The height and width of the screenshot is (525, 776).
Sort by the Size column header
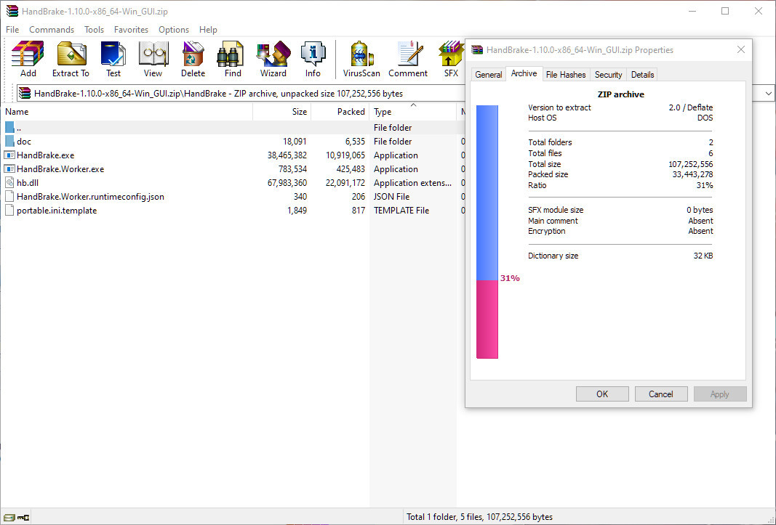[282, 112]
